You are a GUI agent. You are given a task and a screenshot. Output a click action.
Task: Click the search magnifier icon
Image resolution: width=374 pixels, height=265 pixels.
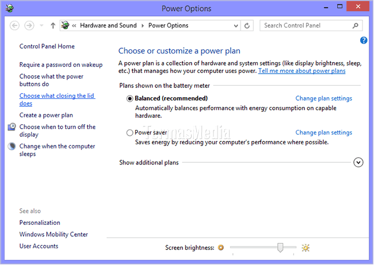[x=356, y=25]
